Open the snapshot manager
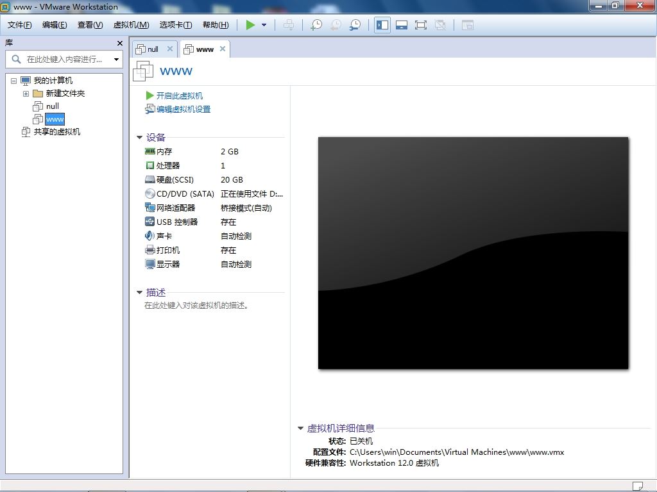 (x=355, y=25)
